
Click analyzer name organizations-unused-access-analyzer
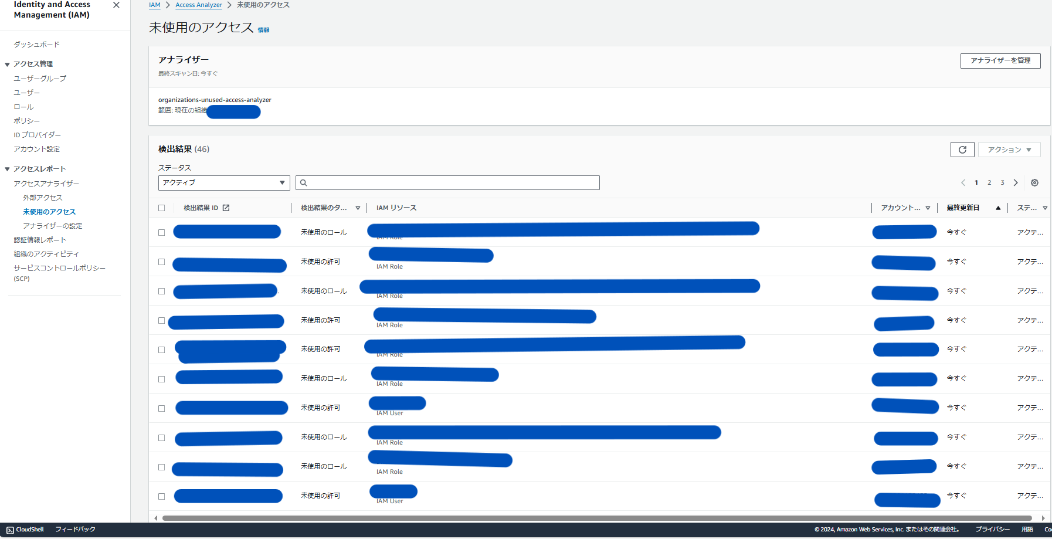click(x=215, y=100)
